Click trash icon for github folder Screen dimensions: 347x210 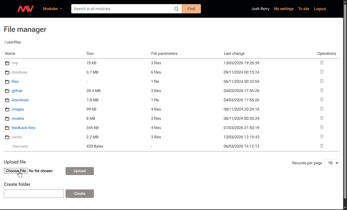322,90
